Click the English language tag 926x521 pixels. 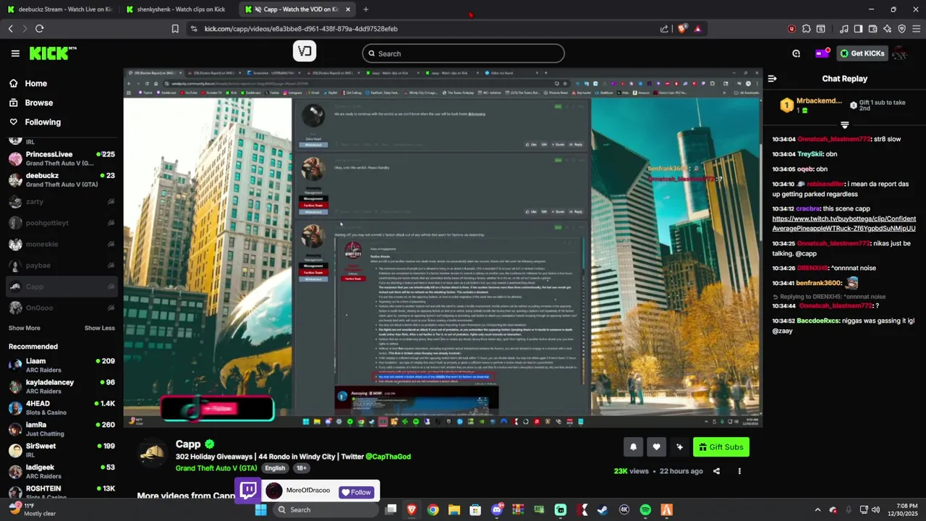click(x=275, y=468)
